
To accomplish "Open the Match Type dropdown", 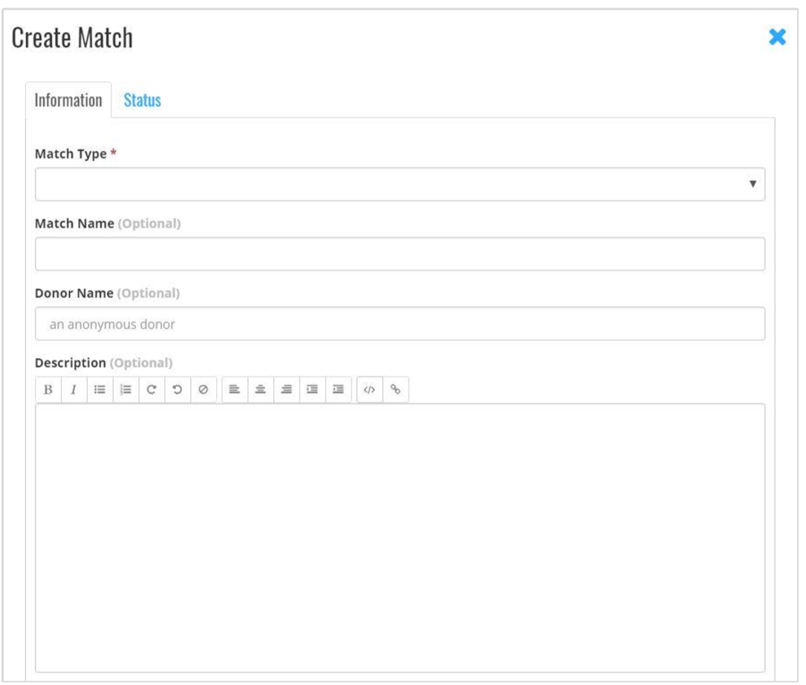I will pyautogui.click(x=401, y=184).
